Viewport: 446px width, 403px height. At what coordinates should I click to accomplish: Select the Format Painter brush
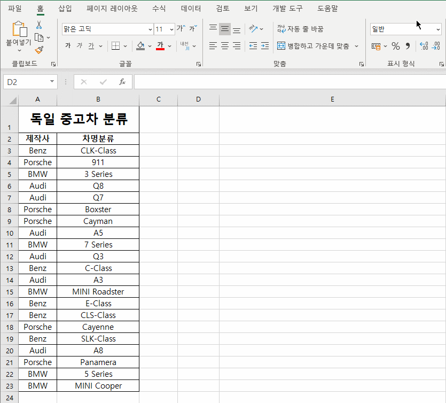pyautogui.click(x=39, y=50)
